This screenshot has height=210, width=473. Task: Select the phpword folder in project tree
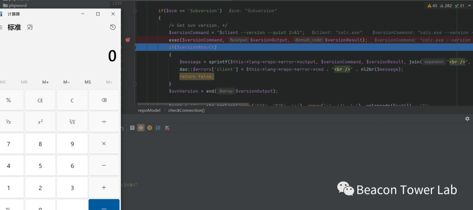[18, 5]
